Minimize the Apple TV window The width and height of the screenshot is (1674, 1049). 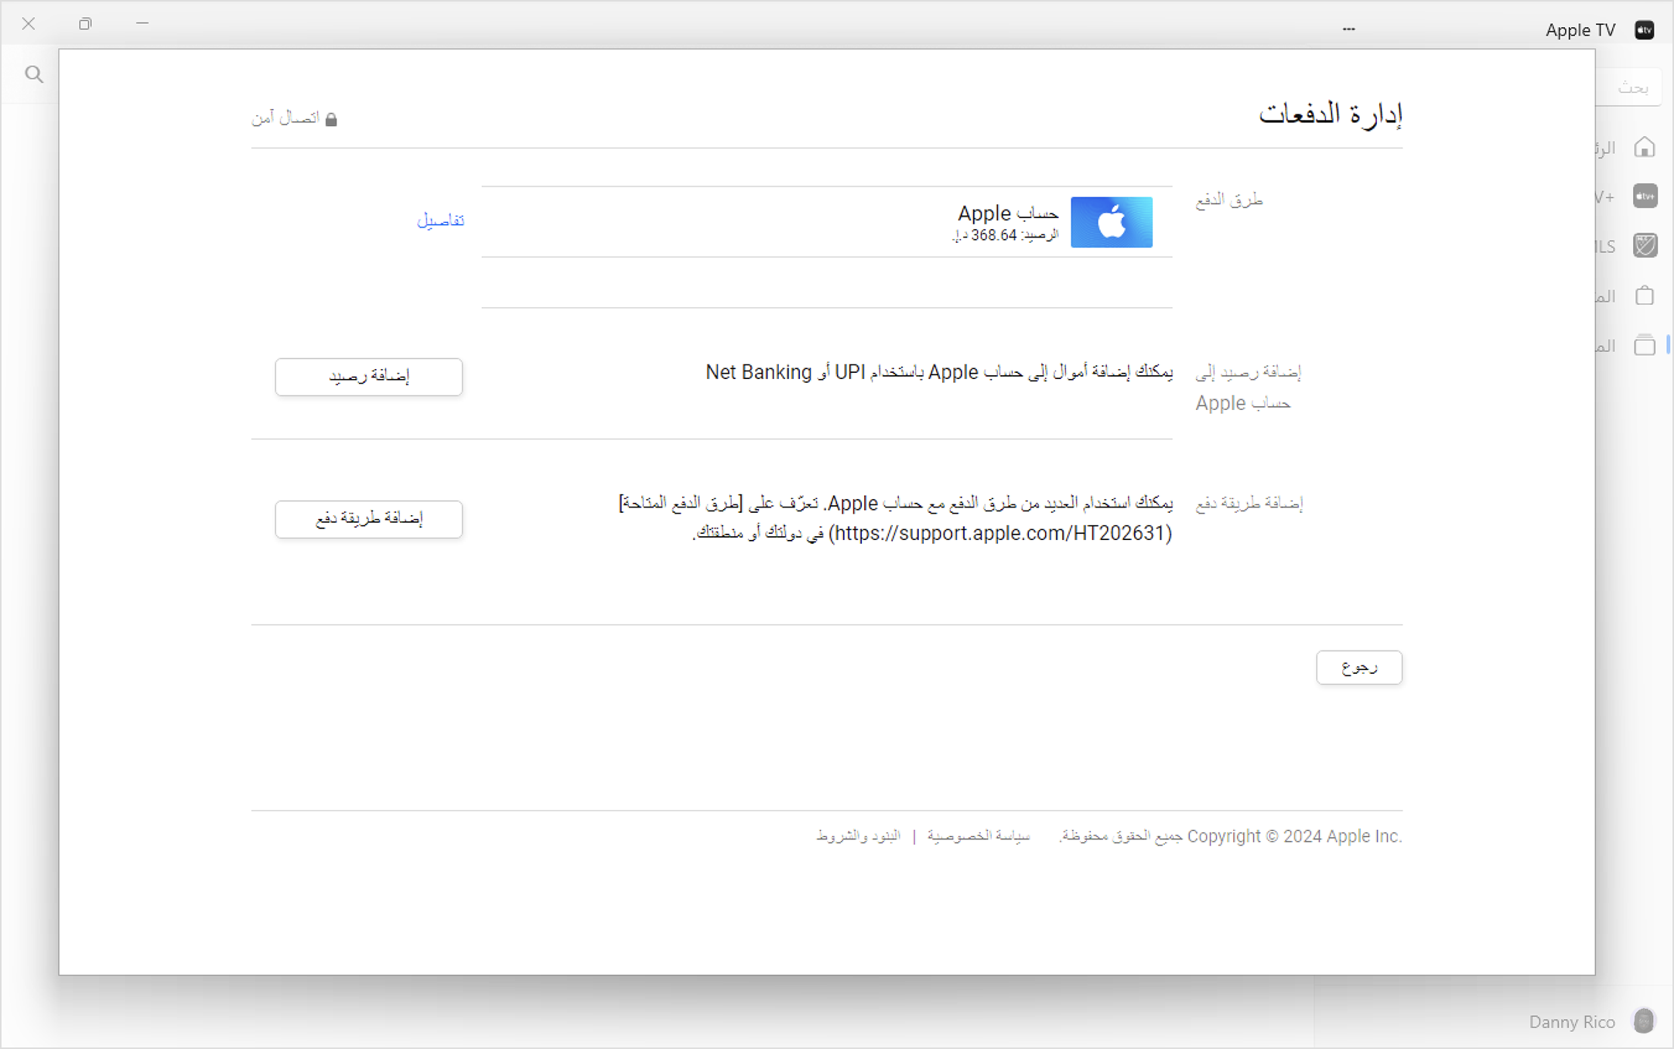click(x=142, y=23)
